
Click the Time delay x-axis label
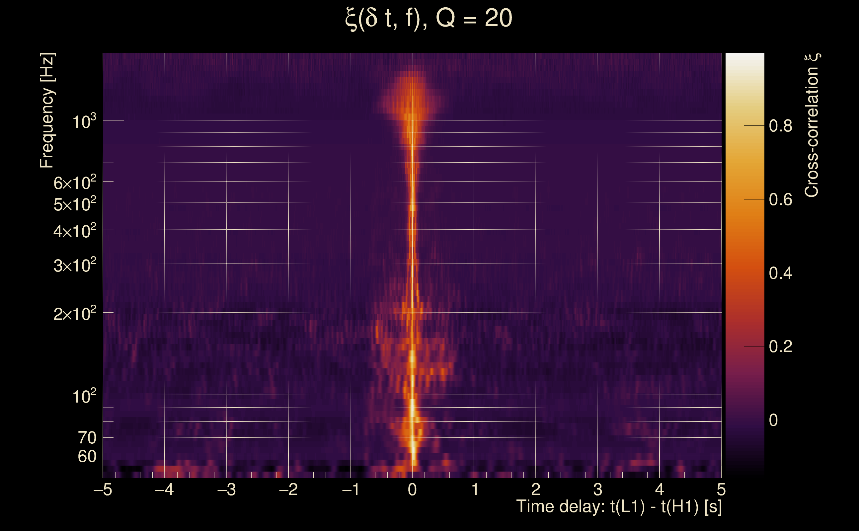point(619,507)
